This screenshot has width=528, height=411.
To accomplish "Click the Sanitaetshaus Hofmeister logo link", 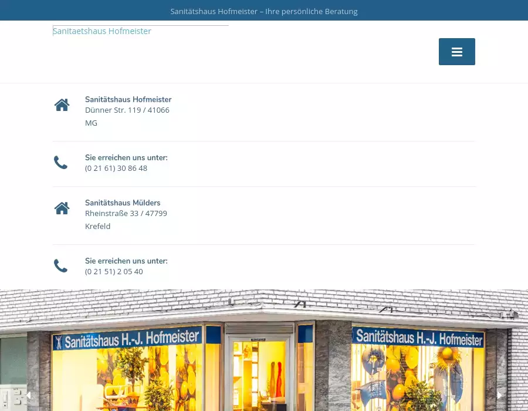I will [102, 31].
